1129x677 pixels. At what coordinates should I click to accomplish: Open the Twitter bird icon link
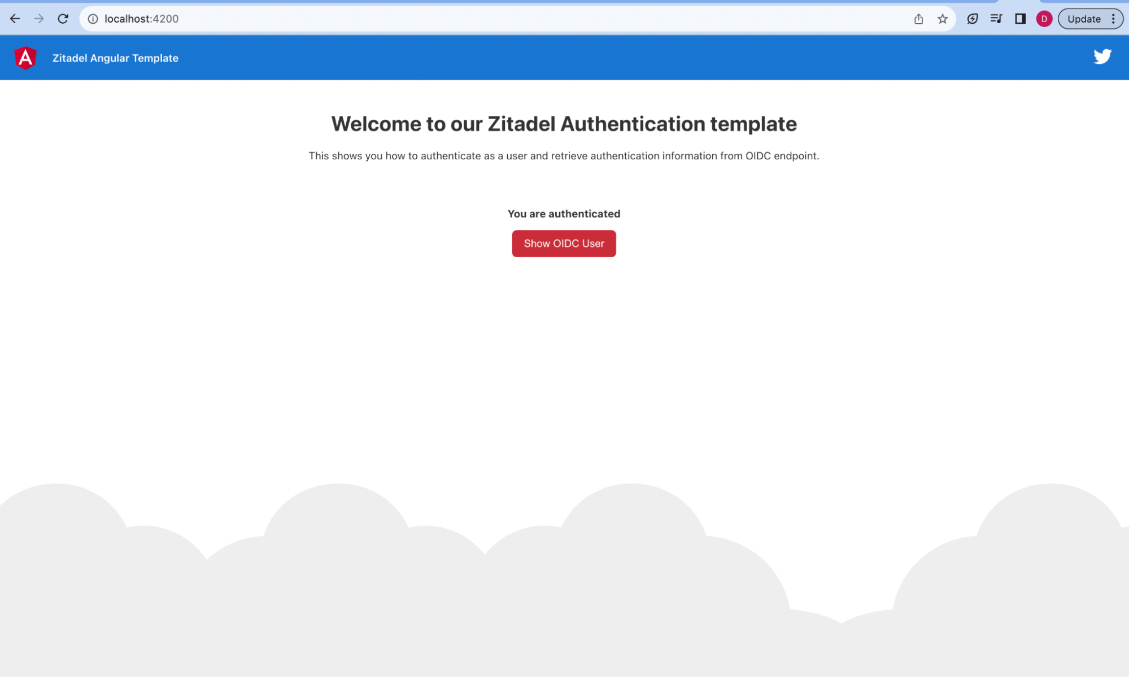coord(1102,57)
